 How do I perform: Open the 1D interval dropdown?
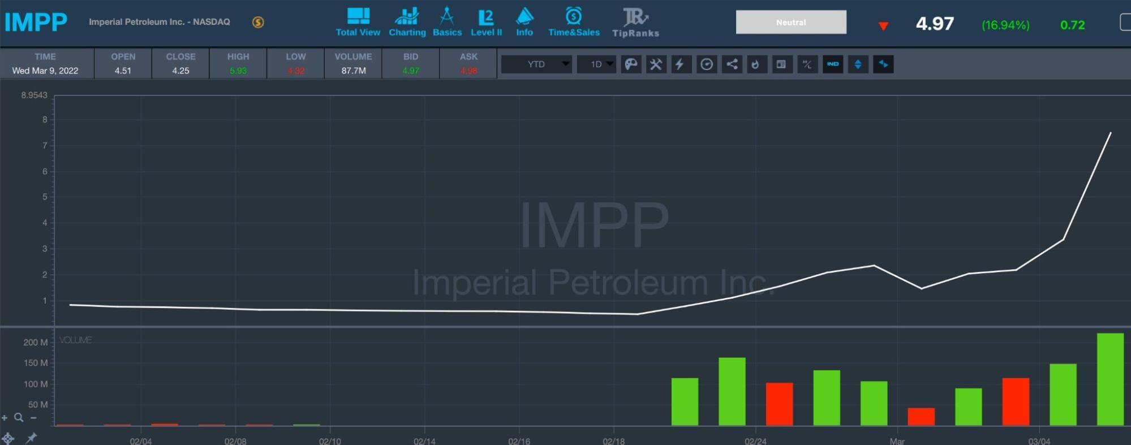pyautogui.click(x=596, y=64)
